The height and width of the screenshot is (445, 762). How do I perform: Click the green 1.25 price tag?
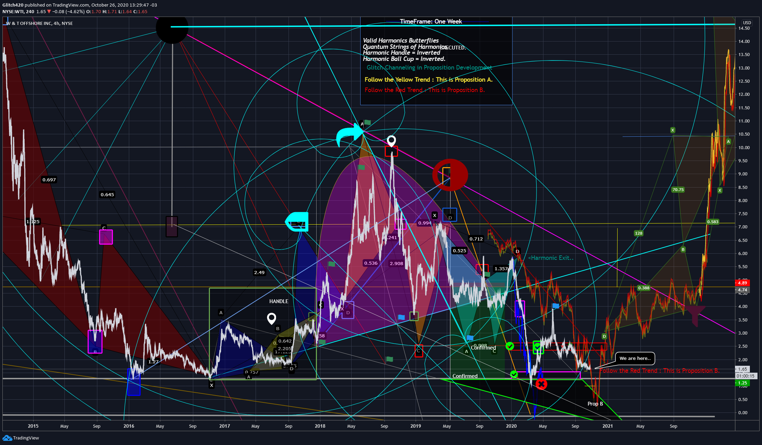(742, 383)
